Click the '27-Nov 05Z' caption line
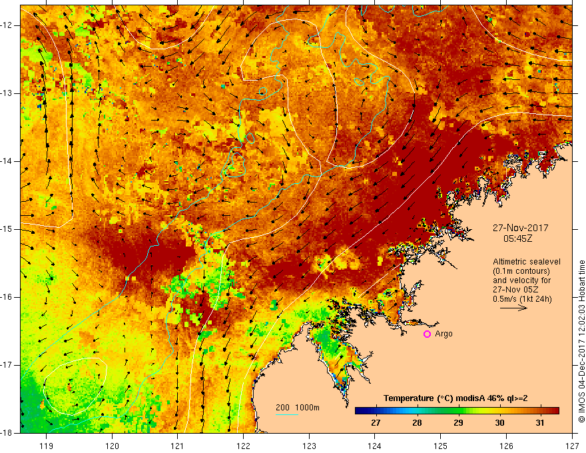 tap(517, 290)
